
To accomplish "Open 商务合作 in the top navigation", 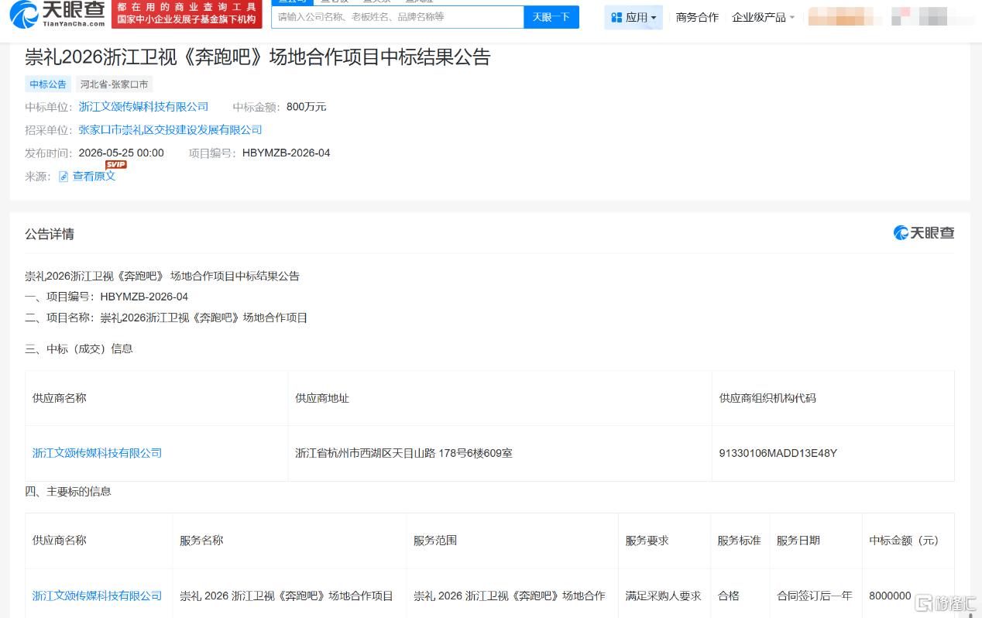I will pyautogui.click(x=697, y=17).
